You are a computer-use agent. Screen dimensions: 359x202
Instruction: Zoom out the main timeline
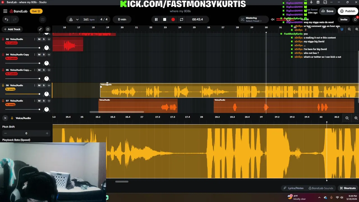tap(349, 29)
